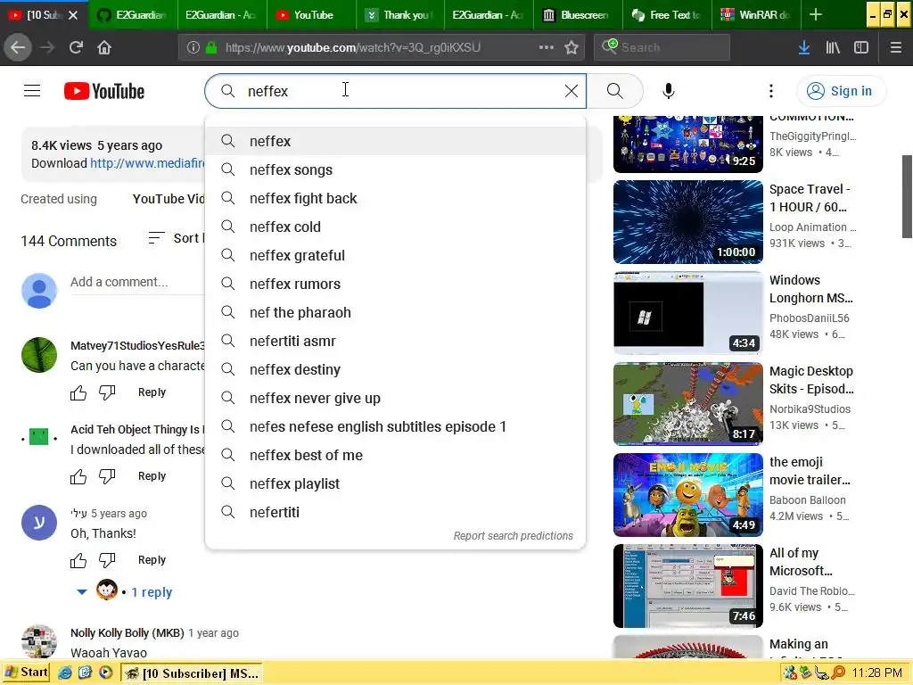This screenshot has width=913, height=685.
Task: Submit search with magnifier button
Action: coord(615,91)
